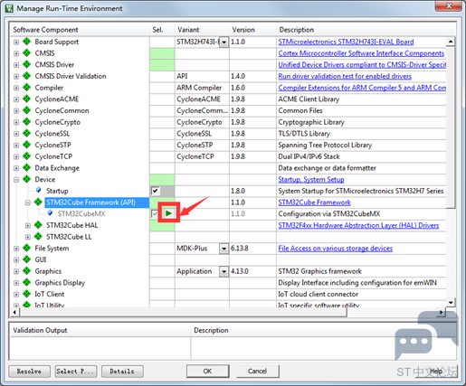The width and height of the screenshot is (466, 386).
Task: Click the CMSIS green diamond icon
Action: point(27,52)
